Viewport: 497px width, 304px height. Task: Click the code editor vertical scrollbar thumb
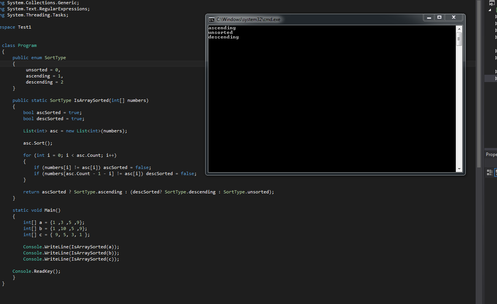coord(479,84)
